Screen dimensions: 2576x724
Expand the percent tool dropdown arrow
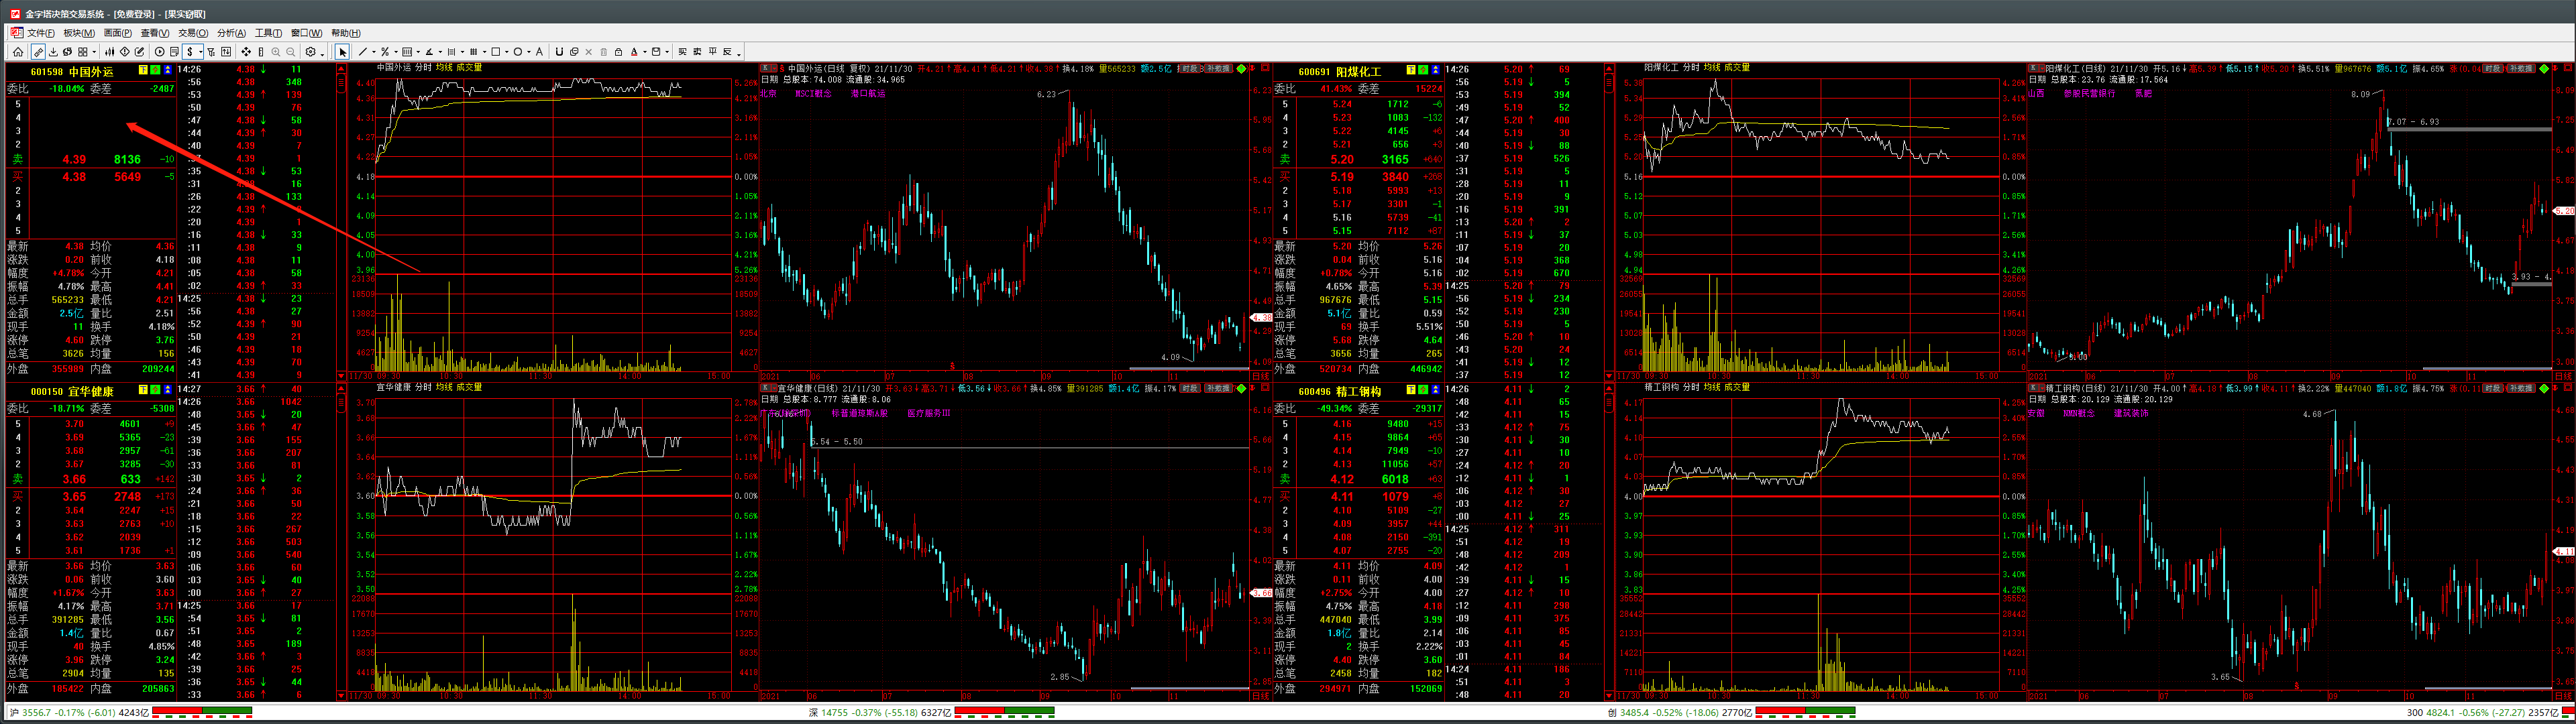click(x=396, y=52)
